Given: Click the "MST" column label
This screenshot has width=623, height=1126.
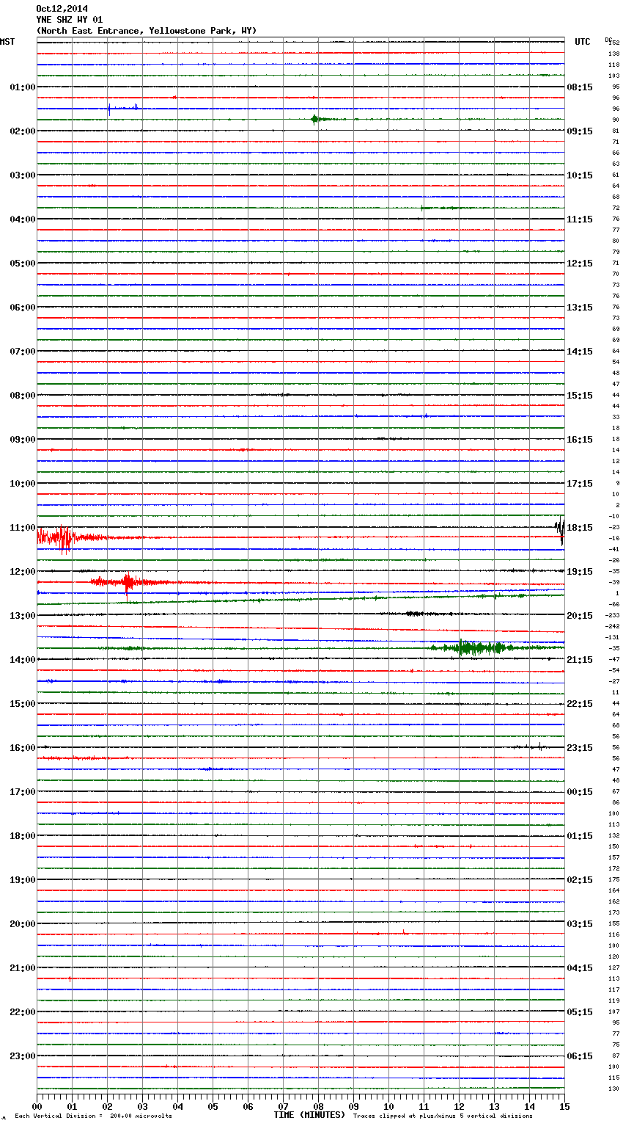Looking at the screenshot, I should coord(7,42).
